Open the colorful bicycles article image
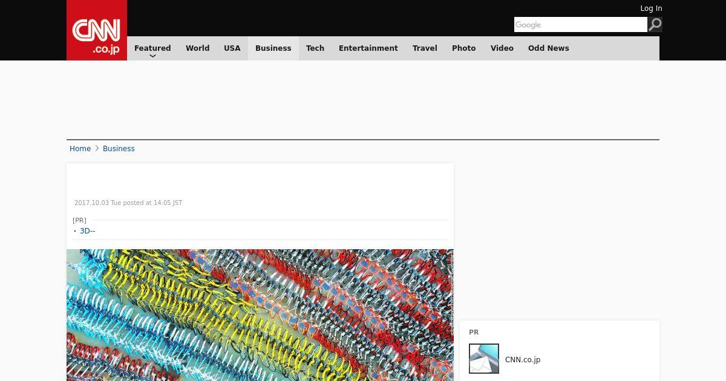This screenshot has width=726, height=381. [260, 315]
